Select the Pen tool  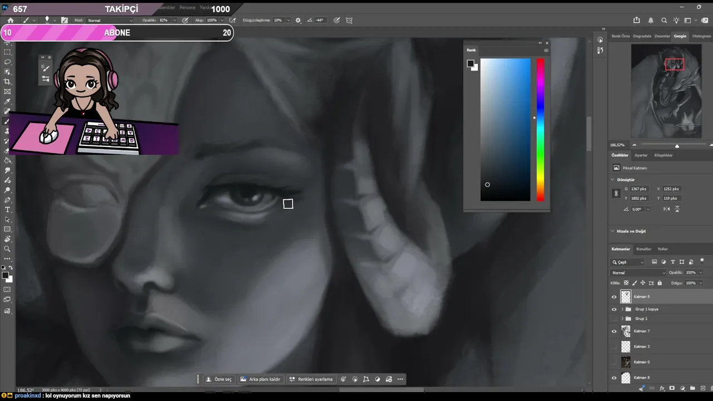point(7,199)
